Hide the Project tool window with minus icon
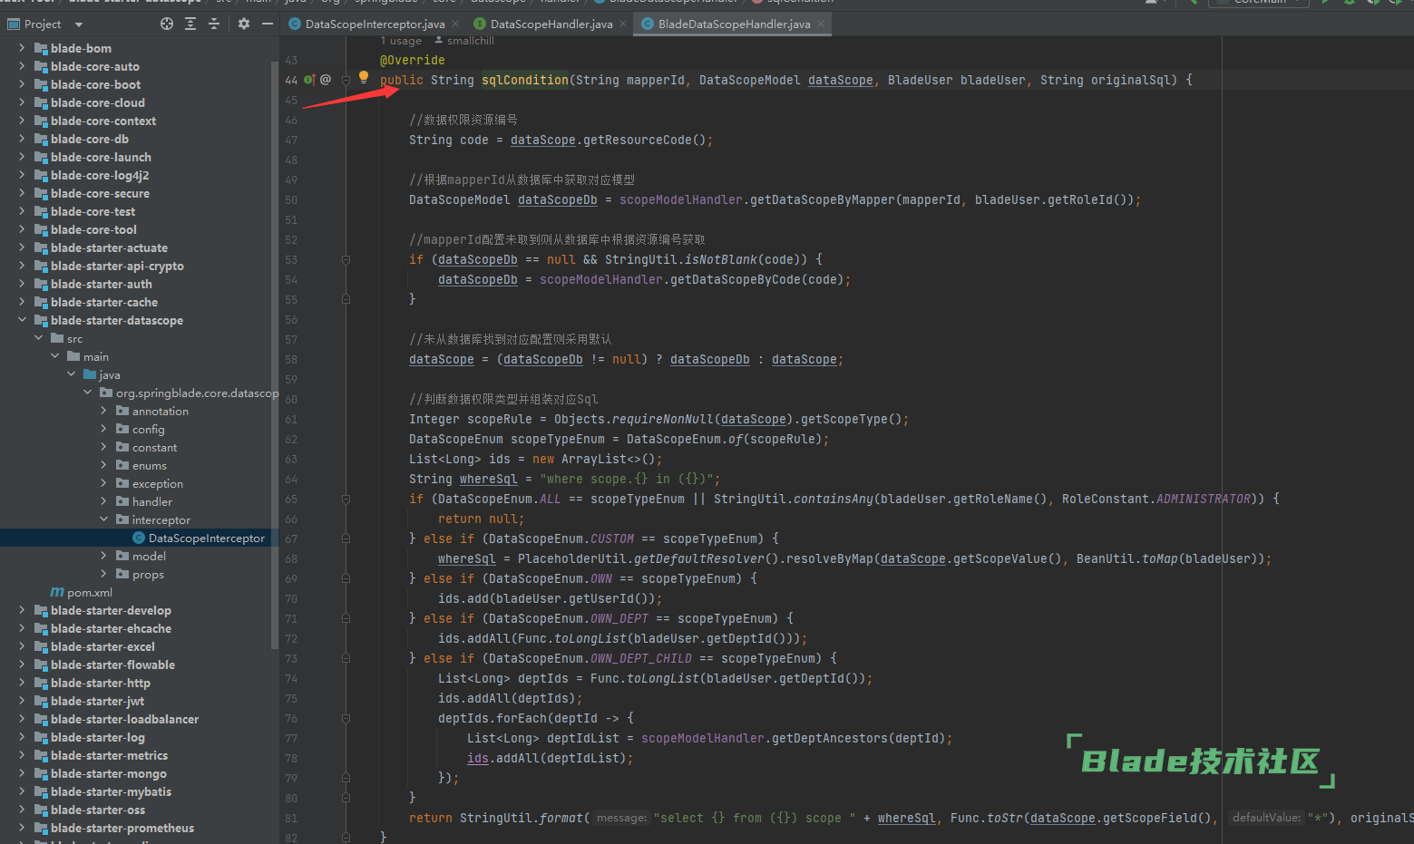This screenshot has height=844, width=1414. [x=268, y=24]
